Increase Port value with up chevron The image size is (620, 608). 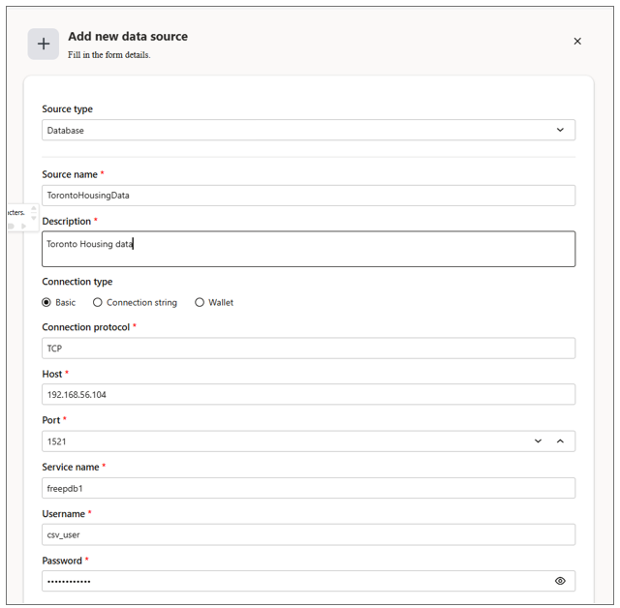coord(560,441)
